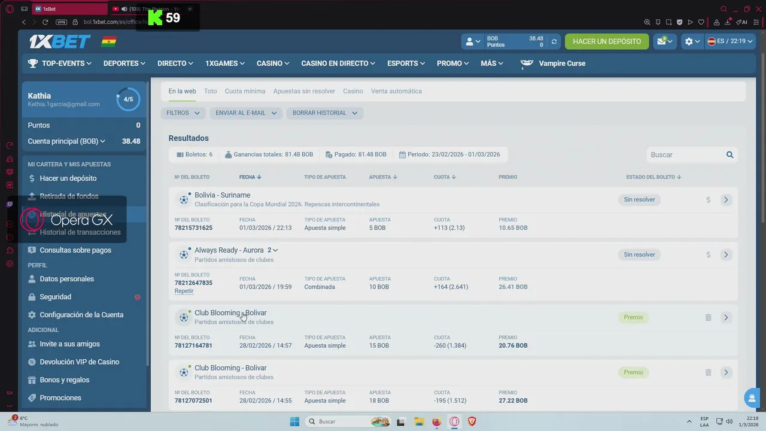Click the Windows taskbar Buscar search box
This screenshot has height=431, width=766.
pos(348,421)
